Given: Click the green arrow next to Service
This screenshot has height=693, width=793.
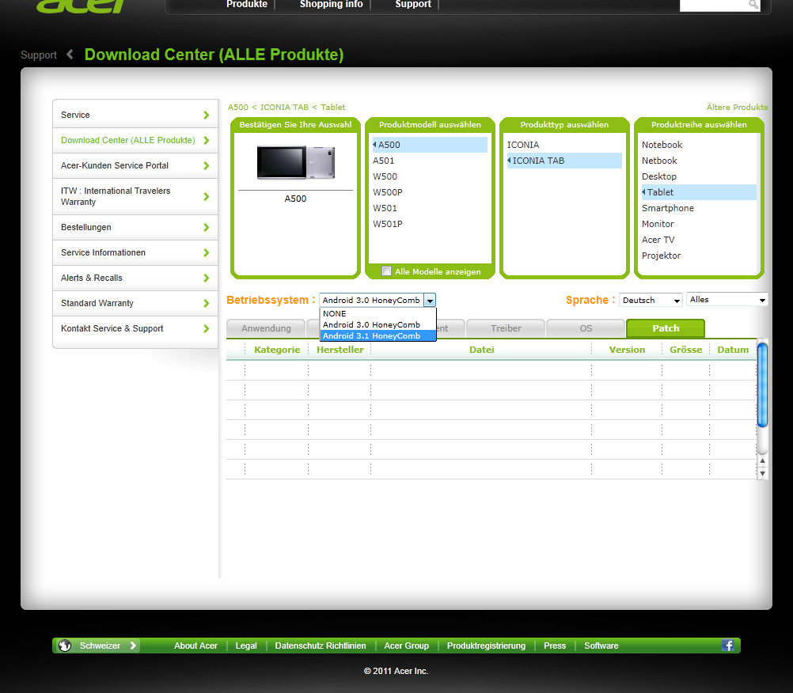Looking at the screenshot, I should 207,115.
